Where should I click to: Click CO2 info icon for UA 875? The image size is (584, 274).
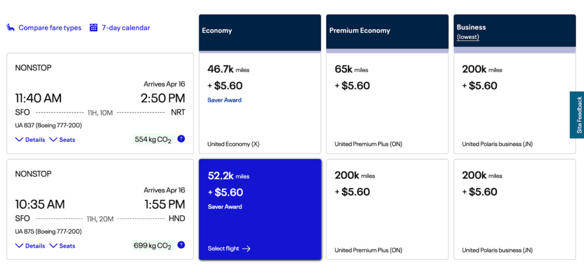pyautogui.click(x=181, y=245)
